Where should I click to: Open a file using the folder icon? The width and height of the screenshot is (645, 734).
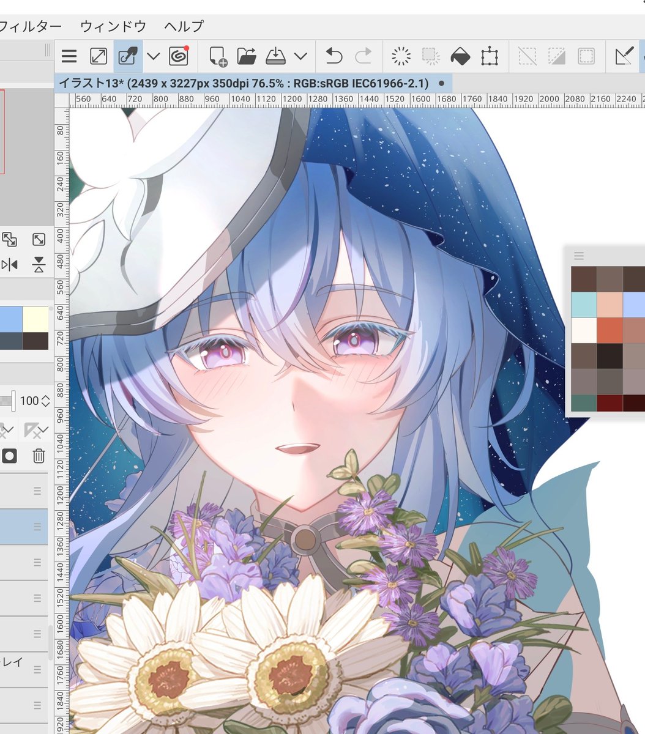pos(247,56)
